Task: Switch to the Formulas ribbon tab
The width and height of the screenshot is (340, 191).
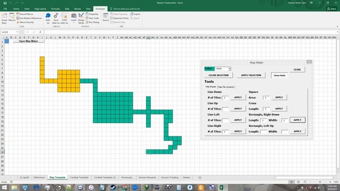Action: click(x=55, y=9)
